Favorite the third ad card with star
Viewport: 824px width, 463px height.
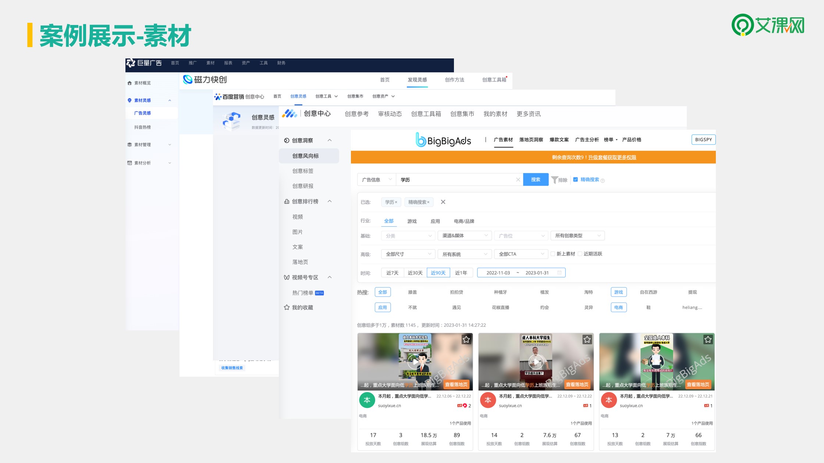pos(708,340)
